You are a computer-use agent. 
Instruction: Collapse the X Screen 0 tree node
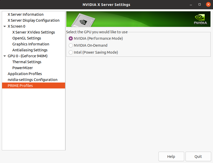tap(5, 26)
